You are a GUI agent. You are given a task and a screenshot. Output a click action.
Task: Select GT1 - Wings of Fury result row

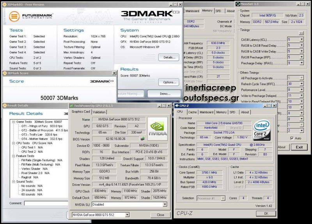point(42,126)
